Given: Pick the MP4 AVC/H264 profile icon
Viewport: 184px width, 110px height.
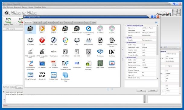Looking at the screenshot, I should coord(77,29).
